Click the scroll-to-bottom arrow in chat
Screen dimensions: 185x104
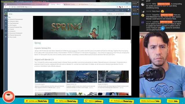click(162, 28)
